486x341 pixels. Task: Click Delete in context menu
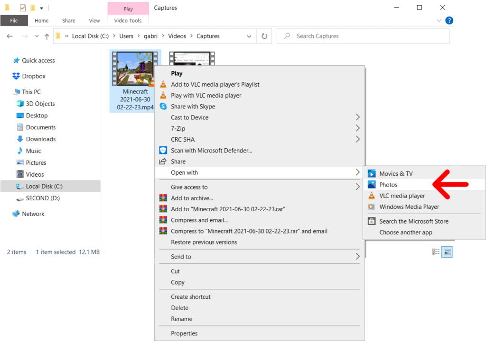[x=260, y=308]
